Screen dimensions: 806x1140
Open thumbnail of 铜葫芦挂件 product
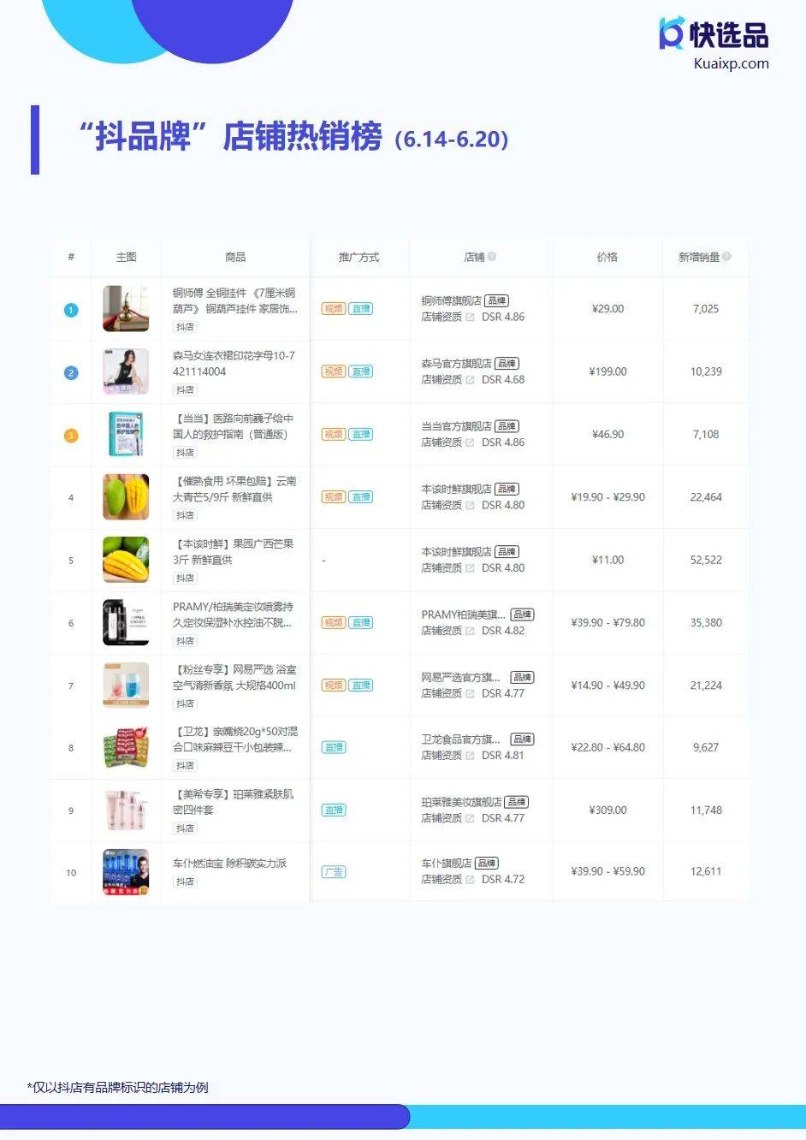tap(126, 309)
